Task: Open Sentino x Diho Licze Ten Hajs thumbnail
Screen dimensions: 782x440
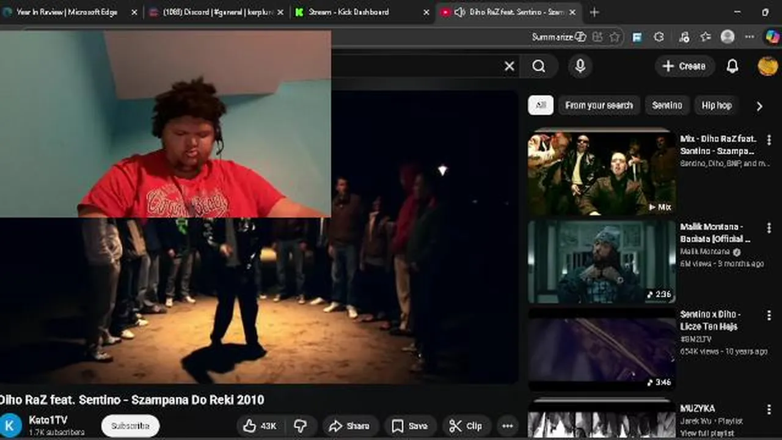Action: [x=602, y=350]
